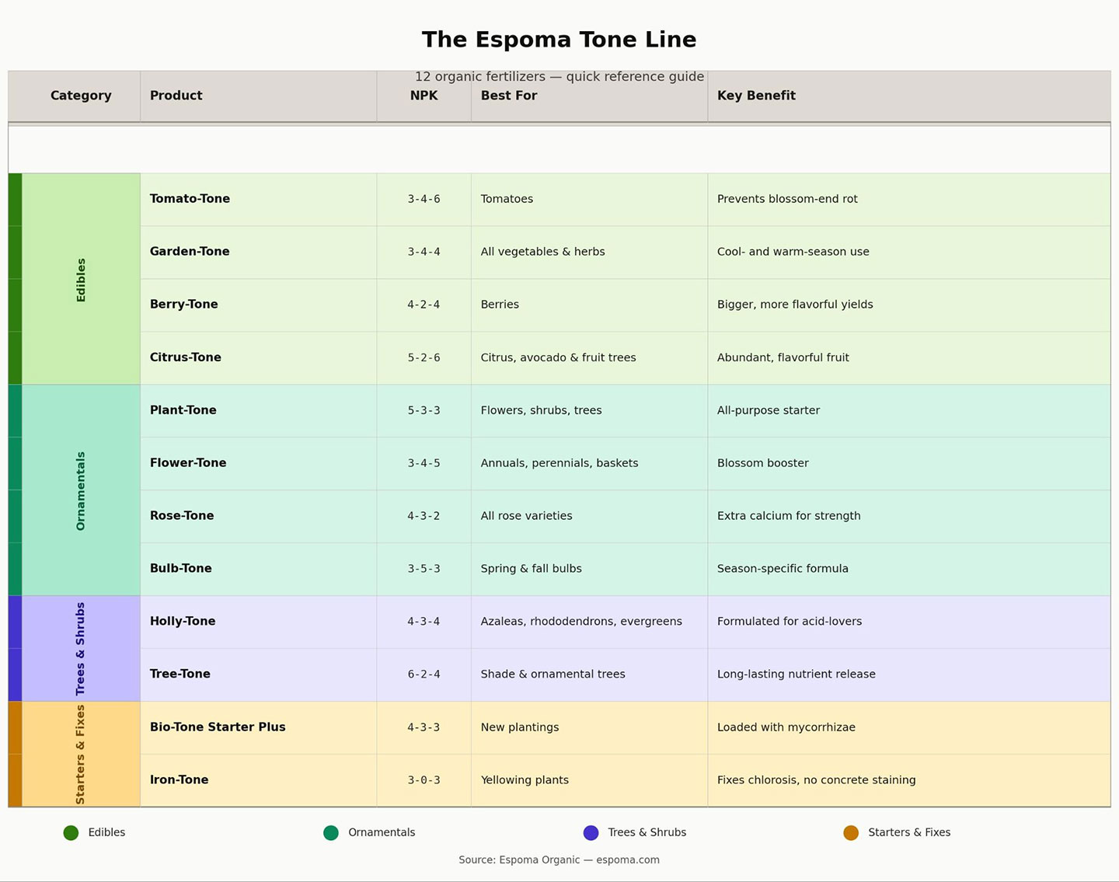Click the Starters & Fixes orange legend dot
Screen dimensions: 1119x882
click(x=851, y=833)
